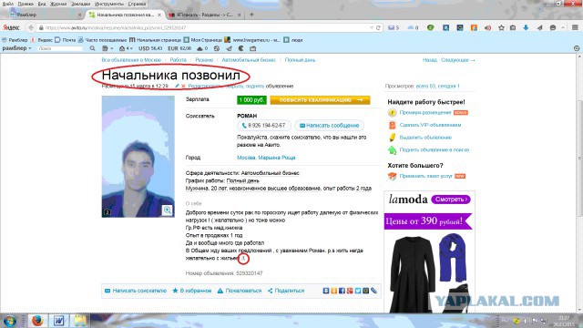Click the Rambler toolbar search field
The width and height of the screenshot is (583, 328).
tap(59, 48)
